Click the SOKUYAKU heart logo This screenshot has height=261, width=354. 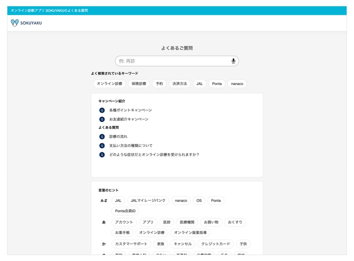click(15, 23)
